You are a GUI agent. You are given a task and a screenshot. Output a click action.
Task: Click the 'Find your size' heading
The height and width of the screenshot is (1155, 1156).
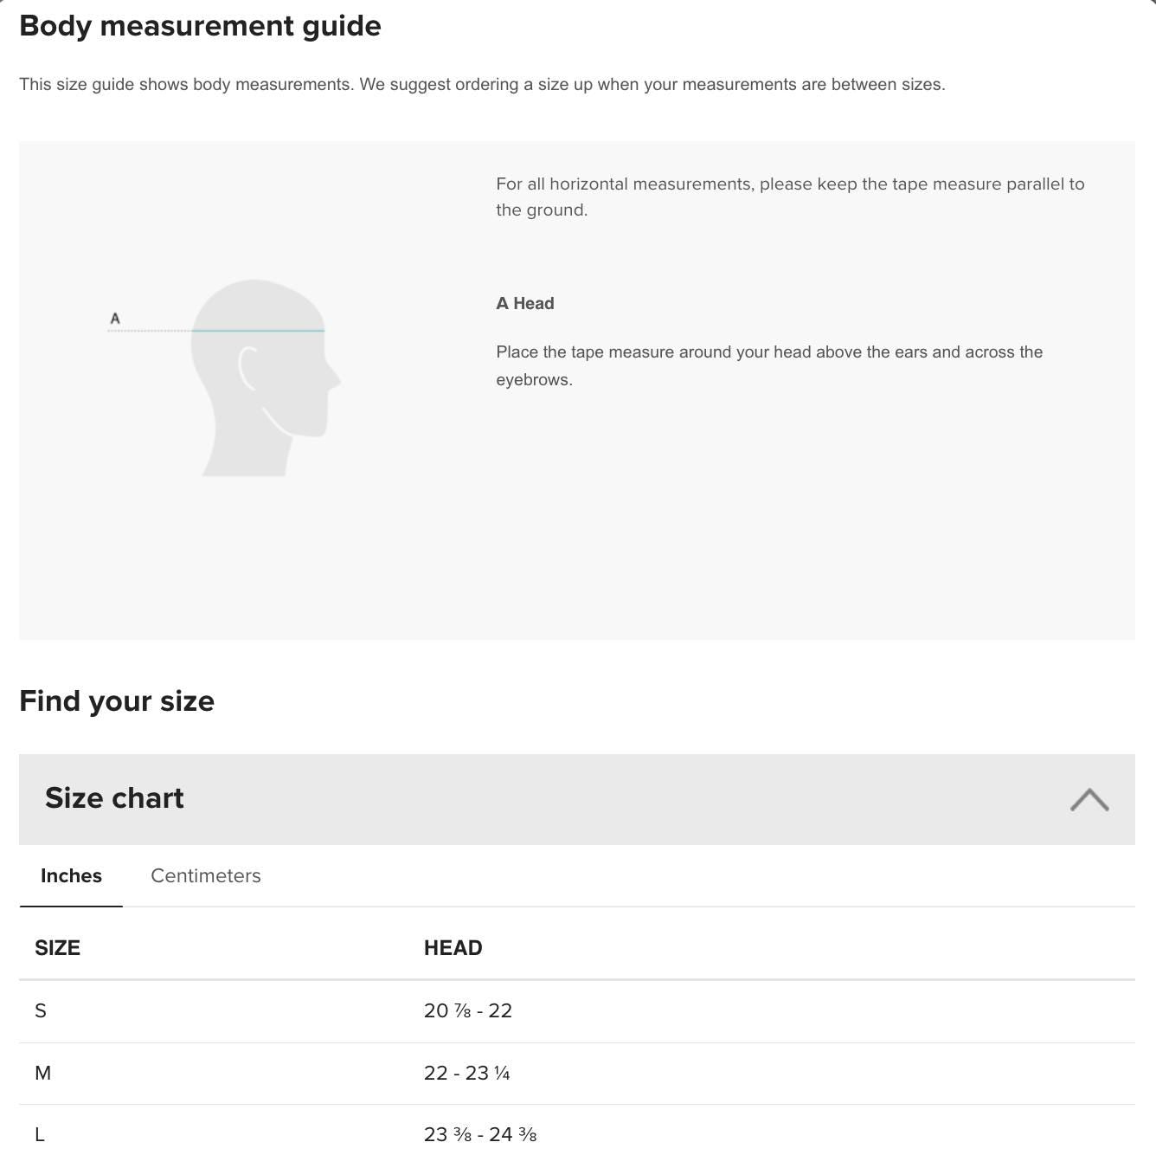[117, 700]
